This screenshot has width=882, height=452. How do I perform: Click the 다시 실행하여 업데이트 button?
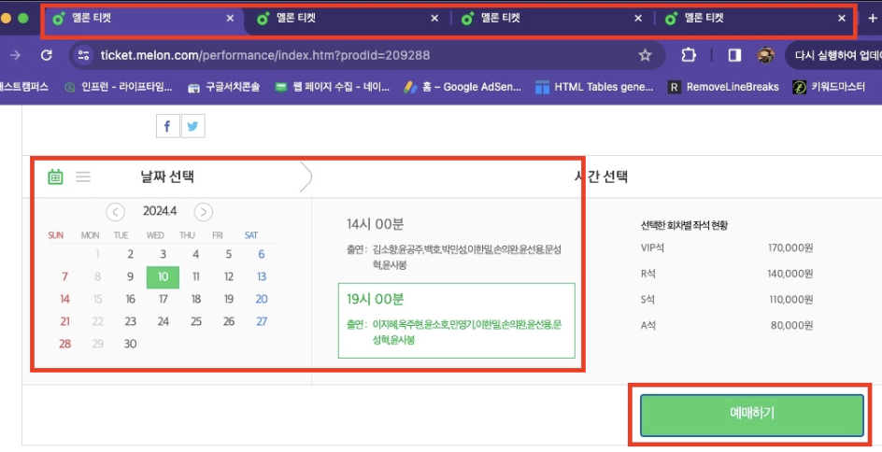point(834,55)
